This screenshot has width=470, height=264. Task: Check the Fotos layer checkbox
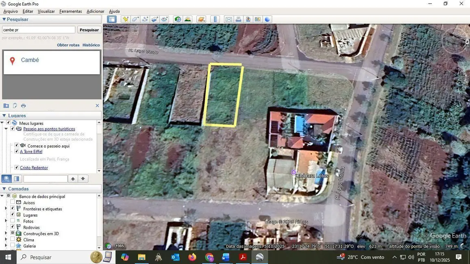click(x=13, y=221)
